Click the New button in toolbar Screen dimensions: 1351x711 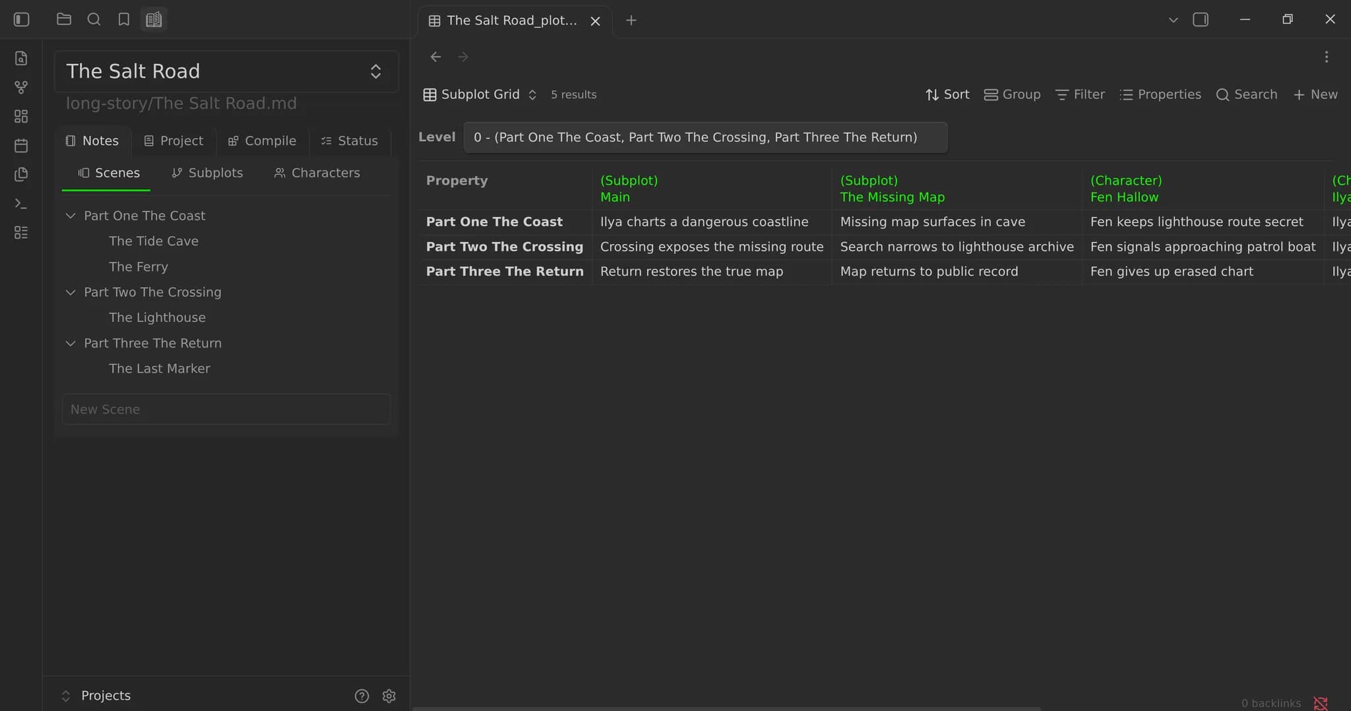pyautogui.click(x=1315, y=94)
